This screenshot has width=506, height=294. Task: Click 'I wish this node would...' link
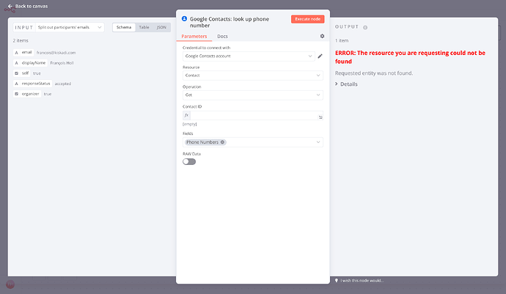362,281
